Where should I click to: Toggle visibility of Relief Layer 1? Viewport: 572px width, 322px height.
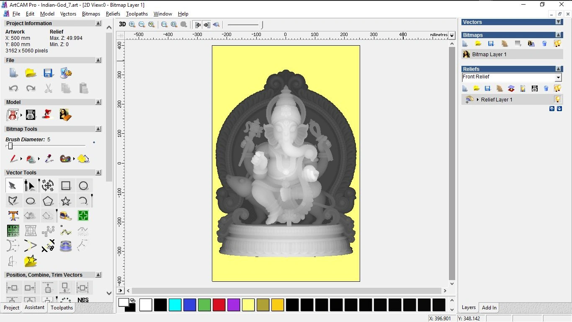point(557,99)
